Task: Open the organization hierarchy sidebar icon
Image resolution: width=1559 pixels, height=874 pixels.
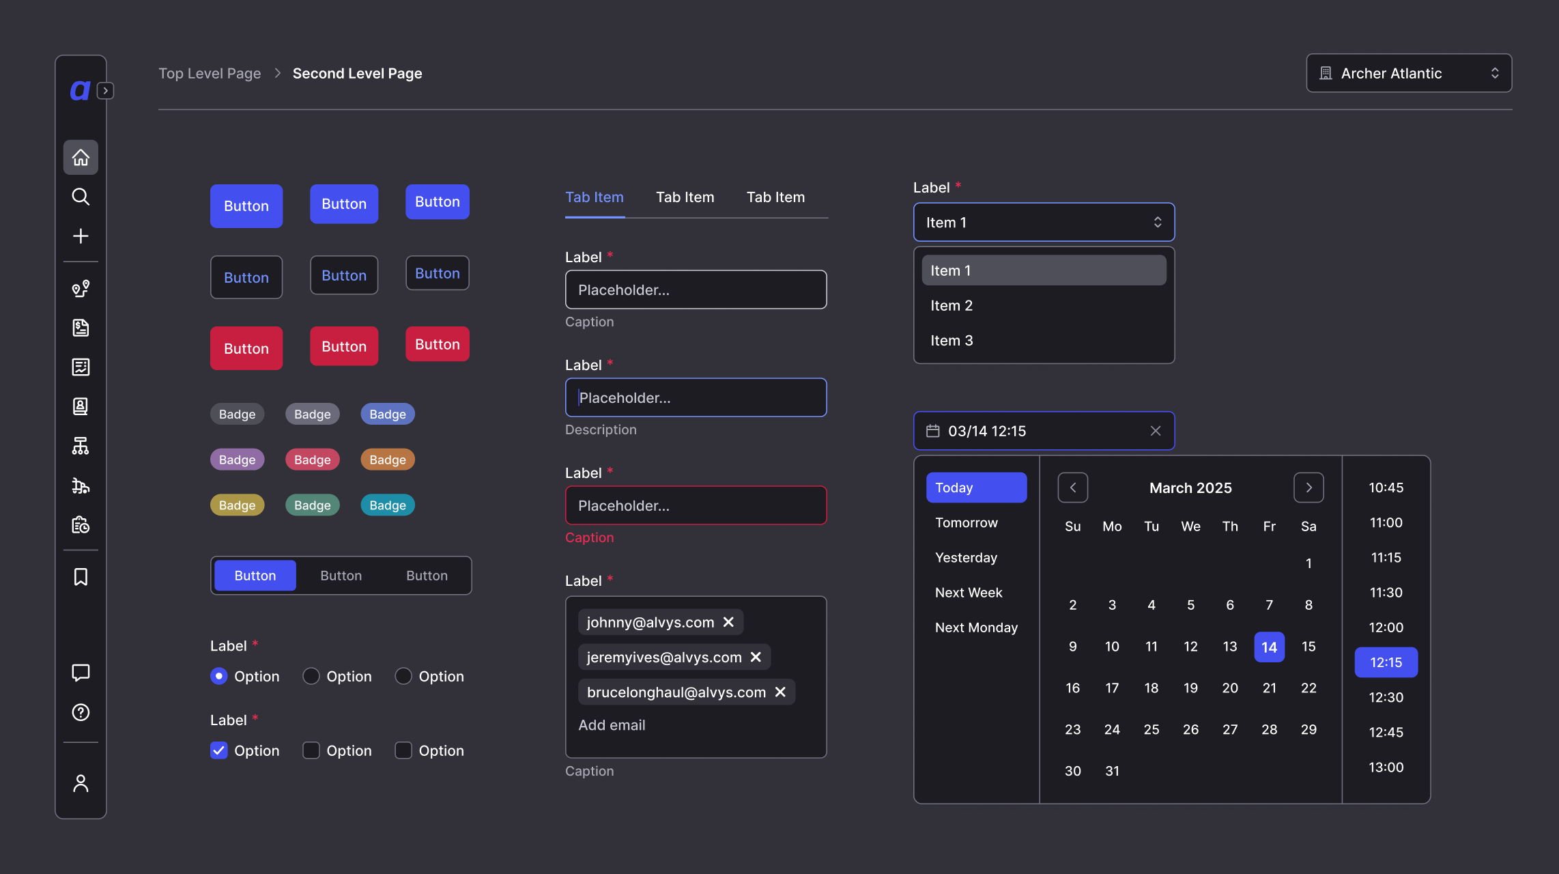Action: pos(81,446)
